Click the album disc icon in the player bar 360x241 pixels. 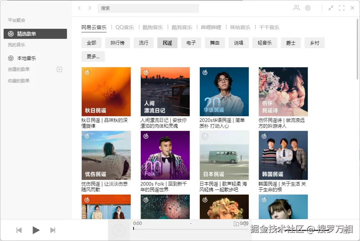[x=119, y=230]
